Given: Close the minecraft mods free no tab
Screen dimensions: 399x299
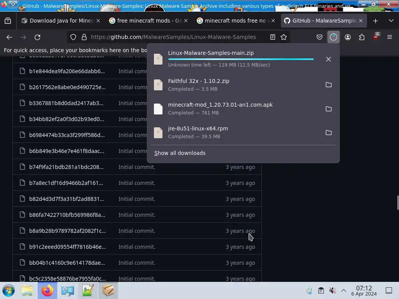Looking at the screenshot, I should click(x=273, y=21).
